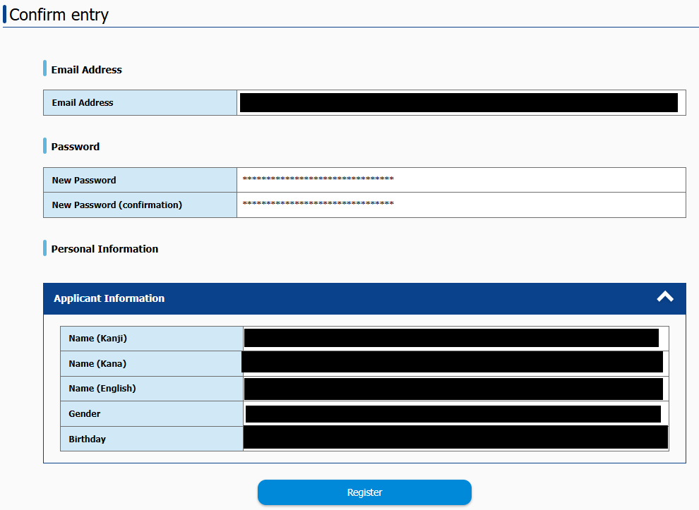Click the Birthday label cell

(x=88, y=439)
